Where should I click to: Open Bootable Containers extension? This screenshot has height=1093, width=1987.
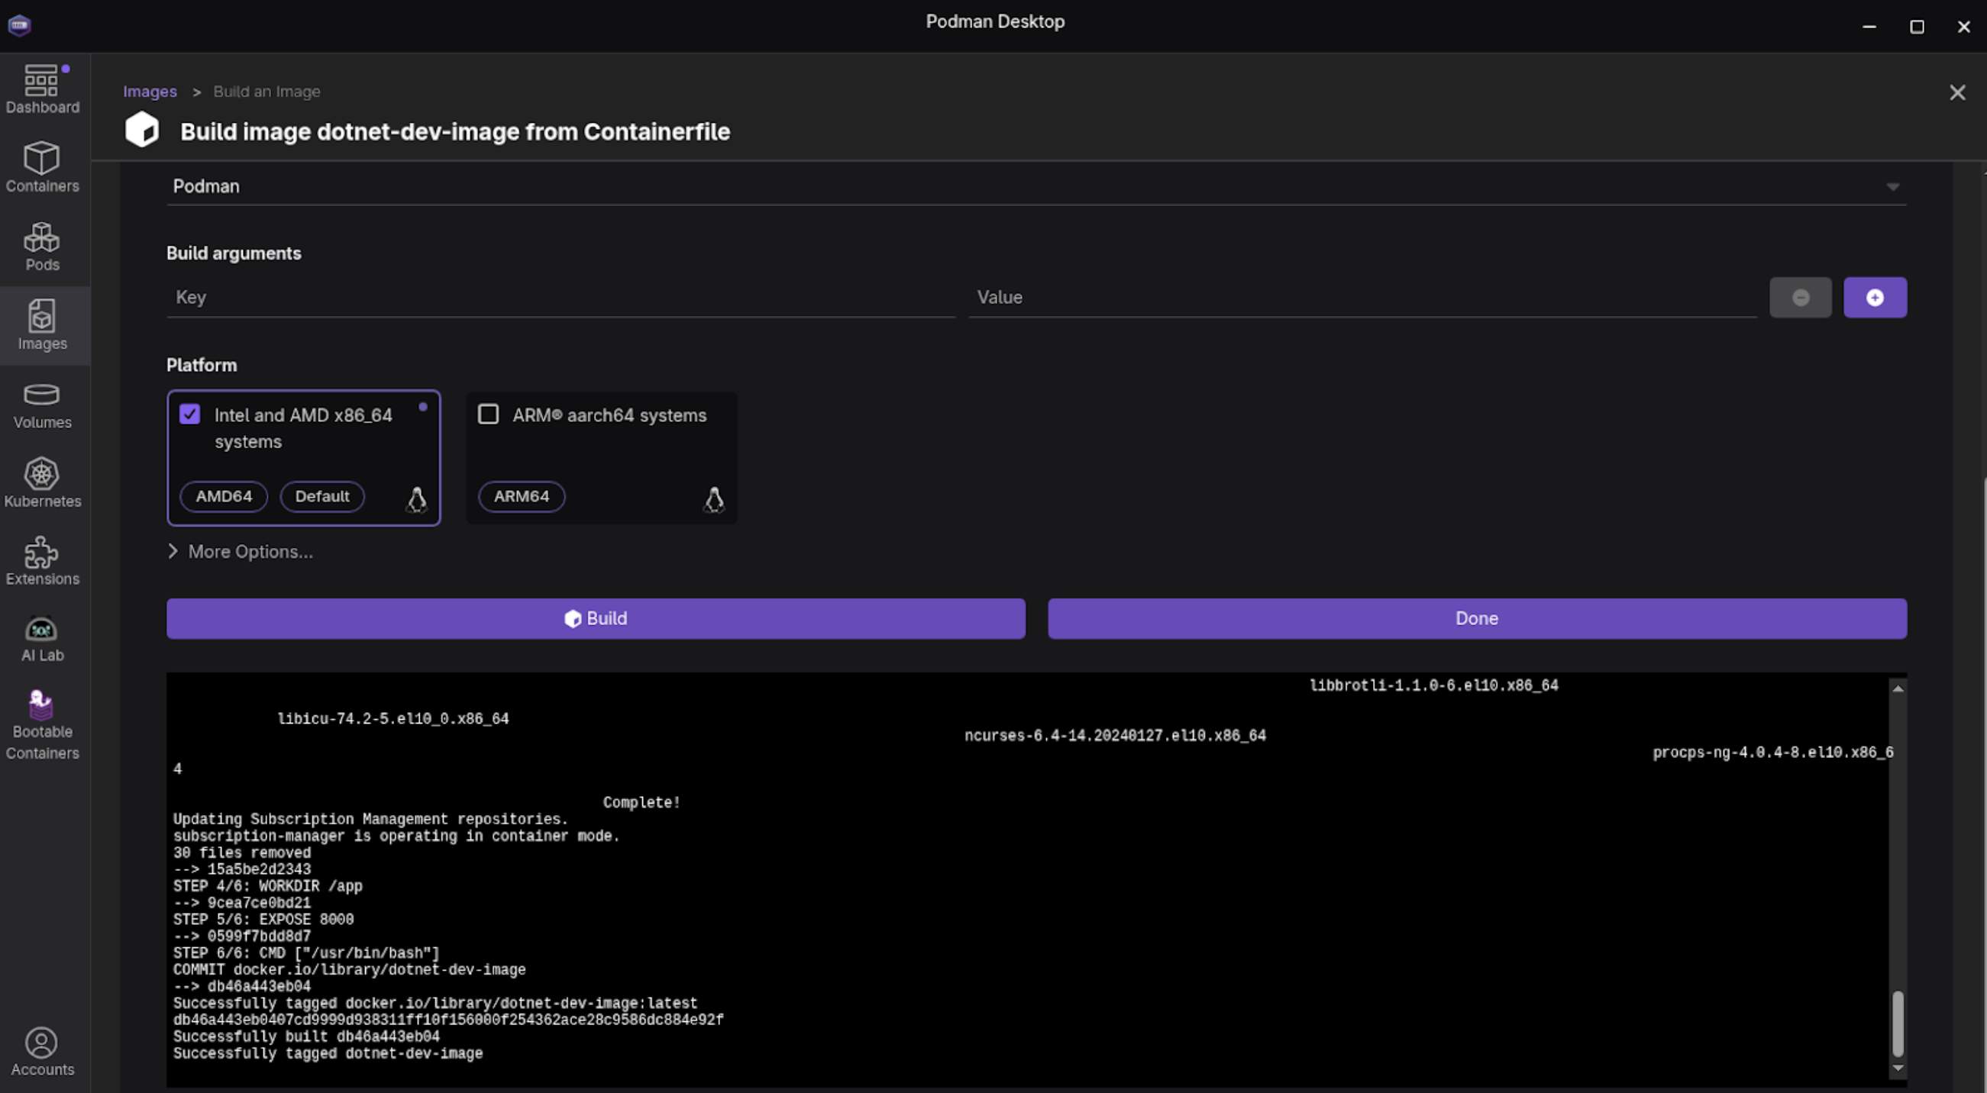[42, 725]
